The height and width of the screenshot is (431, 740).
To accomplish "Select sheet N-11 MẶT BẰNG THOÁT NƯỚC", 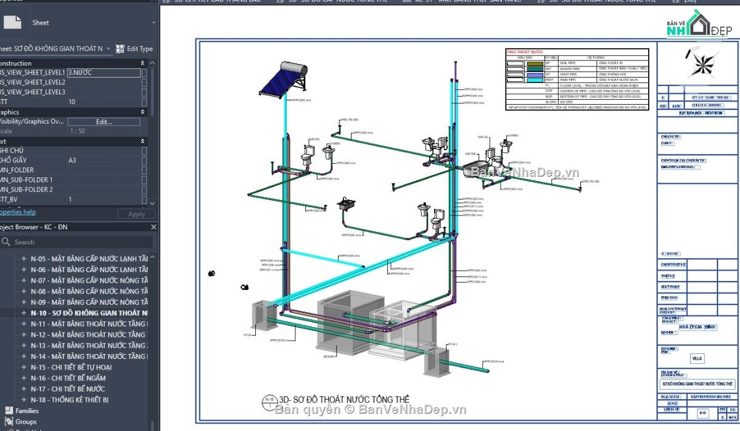I will coord(89,324).
